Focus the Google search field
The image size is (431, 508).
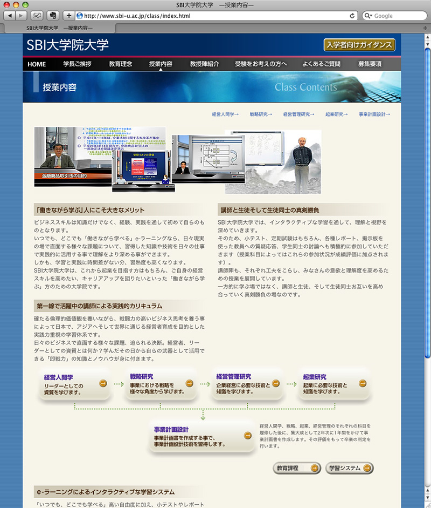click(394, 16)
